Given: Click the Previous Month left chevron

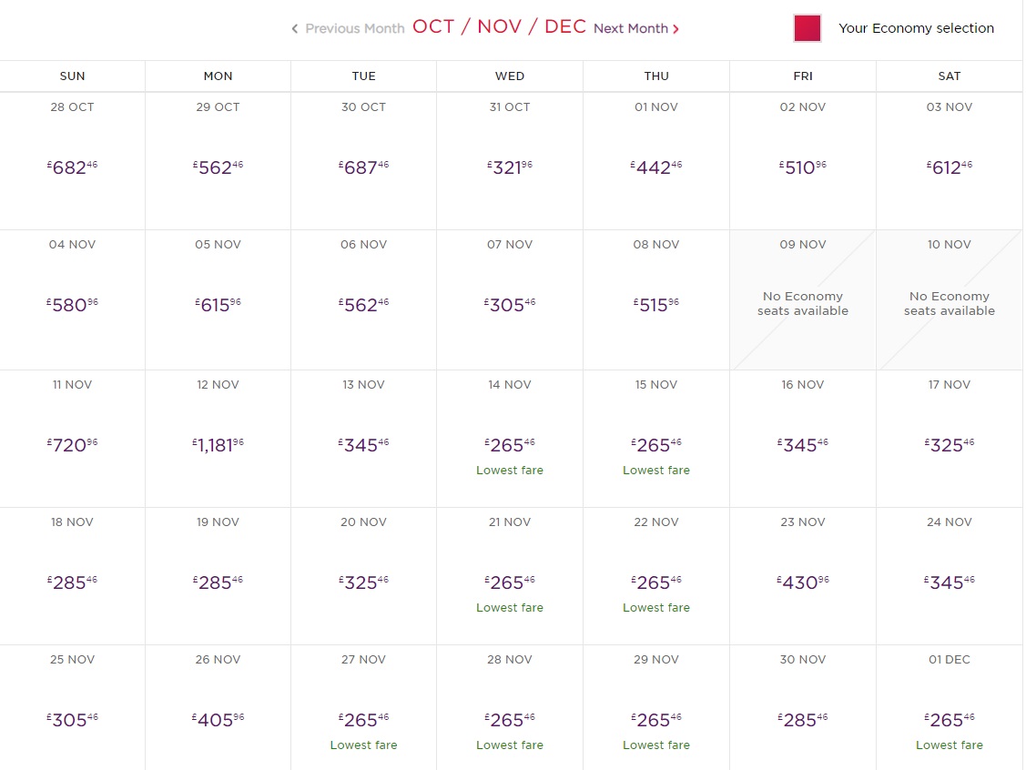Looking at the screenshot, I should (x=295, y=29).
